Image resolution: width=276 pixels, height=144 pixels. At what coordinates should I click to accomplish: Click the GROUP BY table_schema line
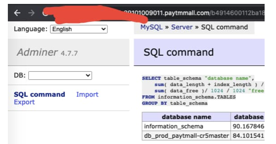pyautogui.click(x=175, y=103)
